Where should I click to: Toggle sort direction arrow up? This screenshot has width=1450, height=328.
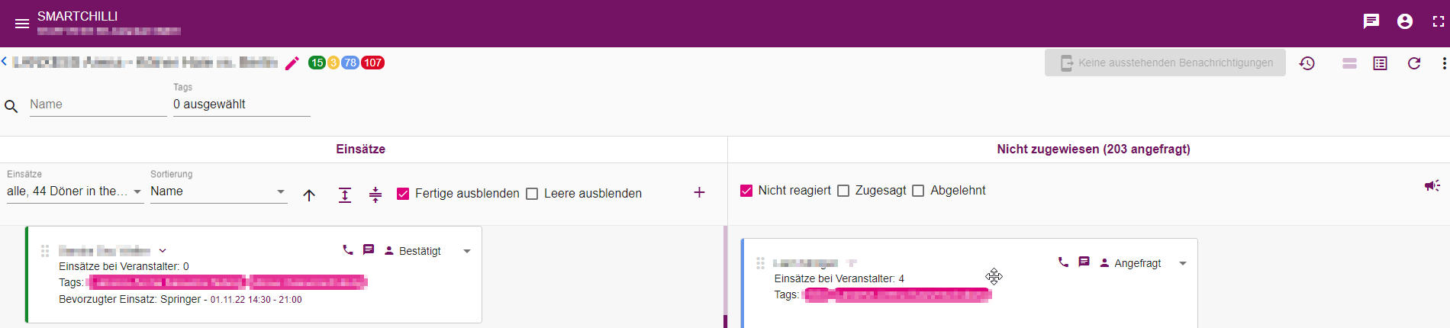309,195
